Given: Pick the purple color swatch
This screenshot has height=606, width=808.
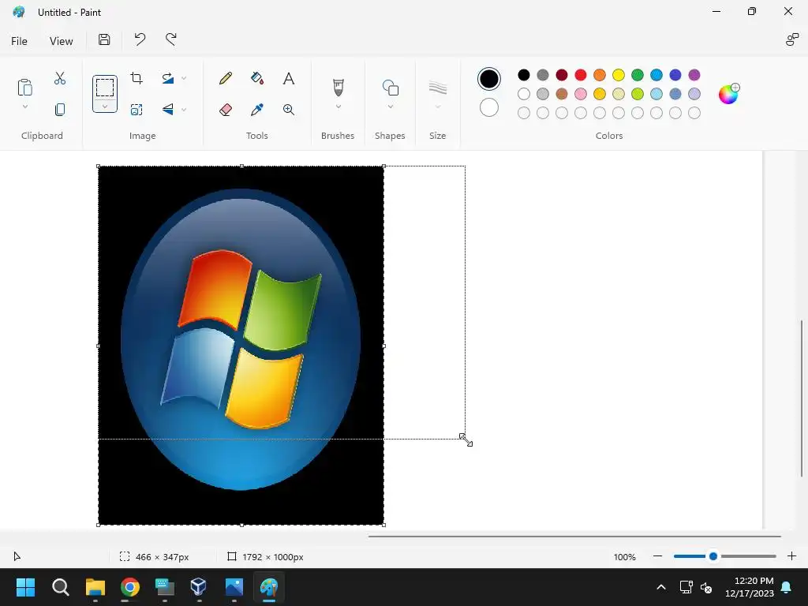Looking at the screenshot, I should [x=694, y=75].
